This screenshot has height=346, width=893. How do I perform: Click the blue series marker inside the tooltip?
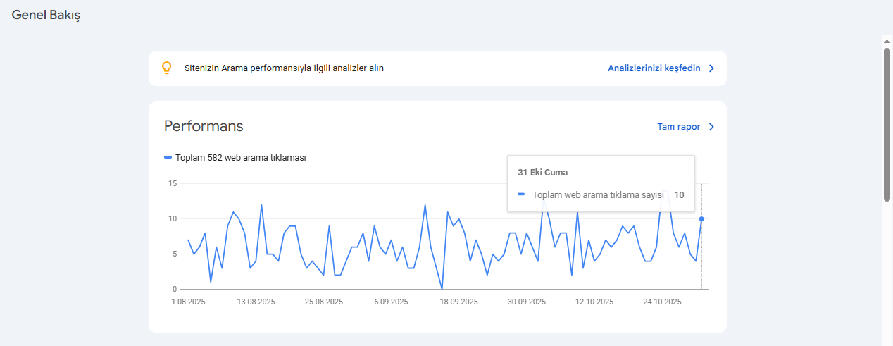(521, 195)
